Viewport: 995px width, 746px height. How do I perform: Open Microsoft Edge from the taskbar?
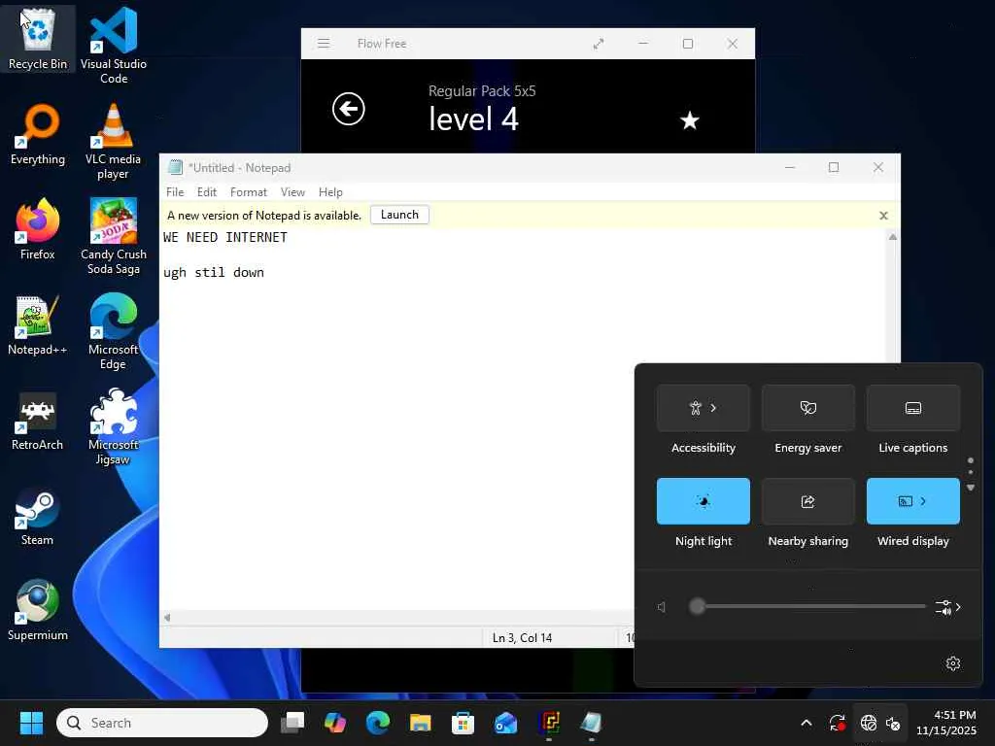[x=378, y=723]
